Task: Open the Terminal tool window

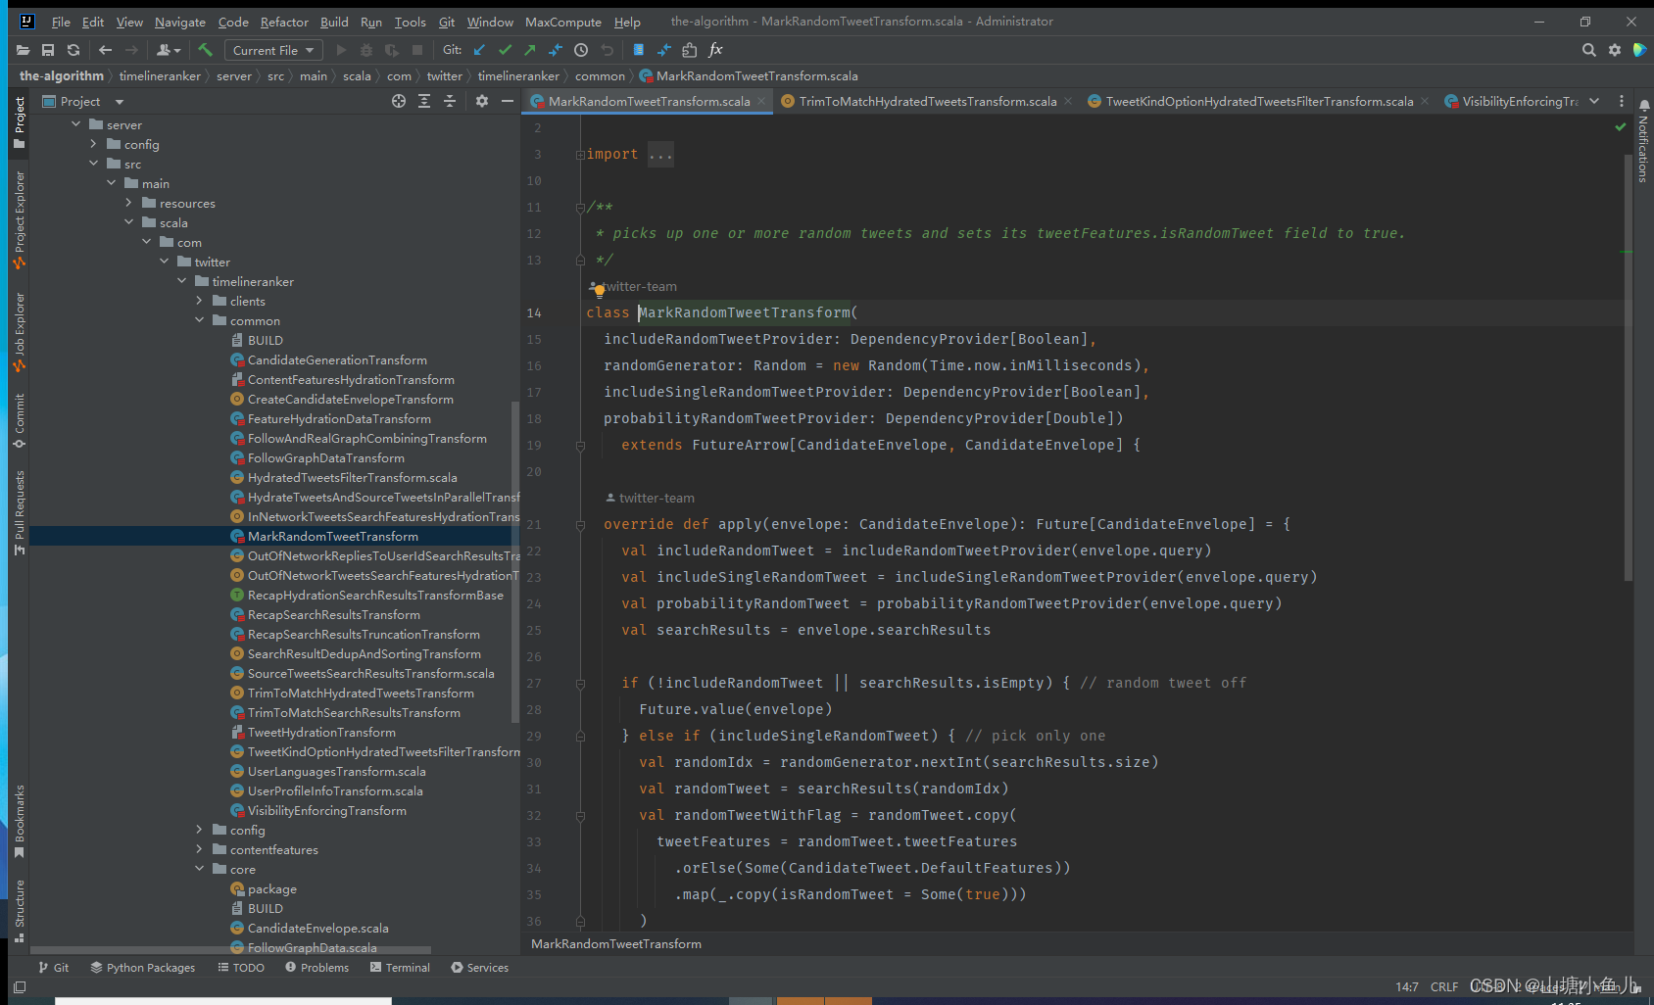Action: point(400,967)
